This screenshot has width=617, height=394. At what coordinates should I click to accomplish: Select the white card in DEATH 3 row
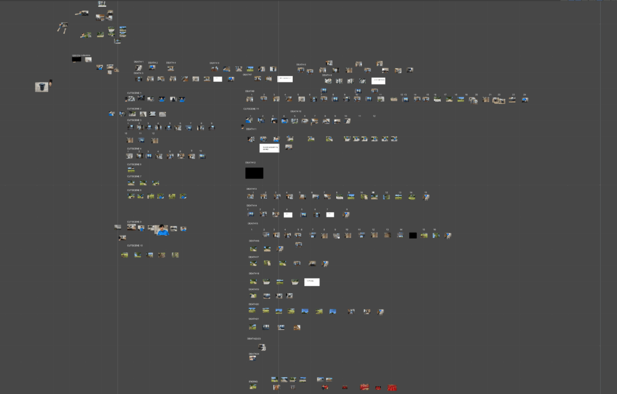[218, 79]
